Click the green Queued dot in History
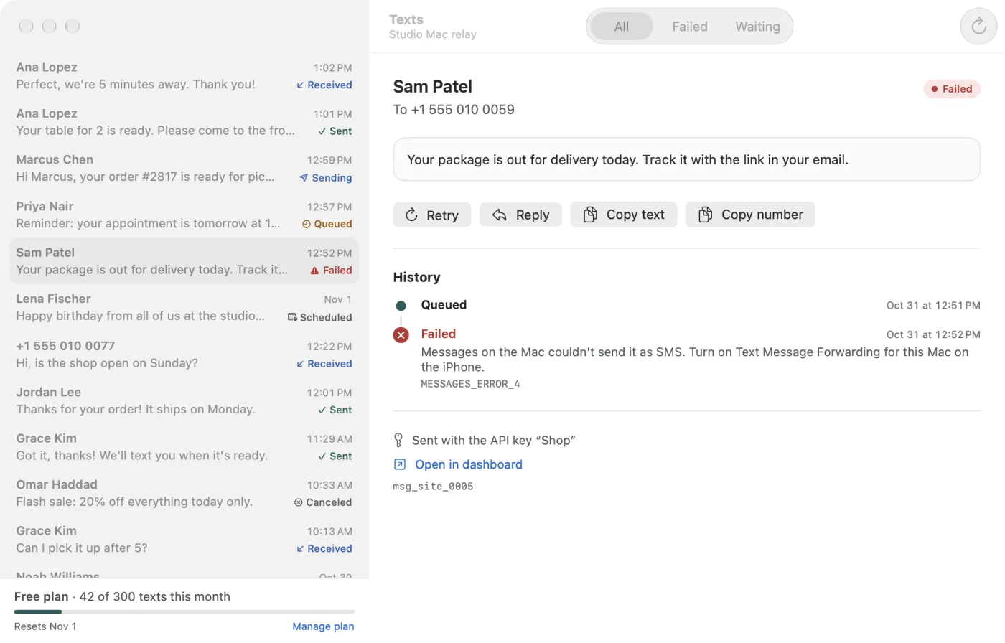 401,306
